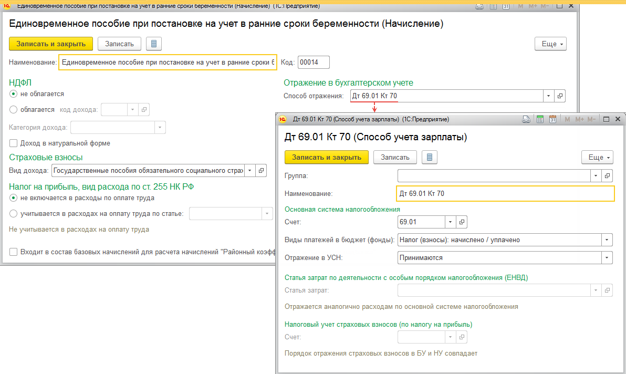
Task: Select «не включается в расходы по оплате труда»
Action: (13, 198)
